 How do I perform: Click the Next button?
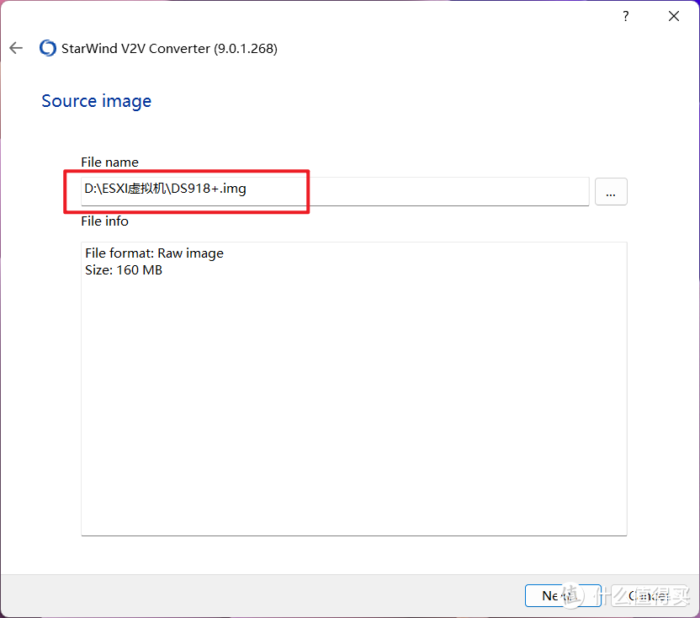(x=563, y=595)
